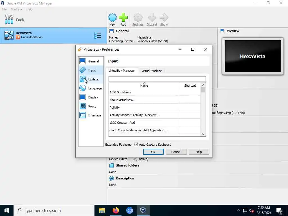
Task: Click the shortcut list scroll up arrow
Action: tap(203, 85)
